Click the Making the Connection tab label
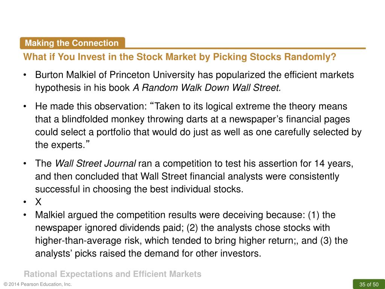Viewport: 385px width, 289px height. pyautogui.click(x=72, y=43)
